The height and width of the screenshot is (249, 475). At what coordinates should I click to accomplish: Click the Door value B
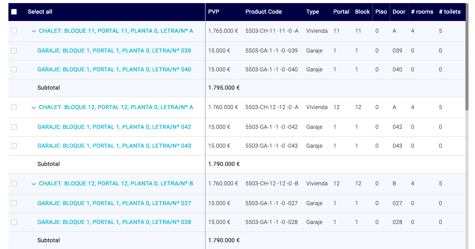click(394, 184)
